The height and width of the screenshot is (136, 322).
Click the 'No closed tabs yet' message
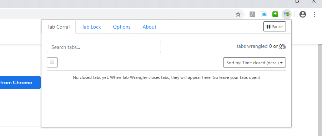(166, 78)
